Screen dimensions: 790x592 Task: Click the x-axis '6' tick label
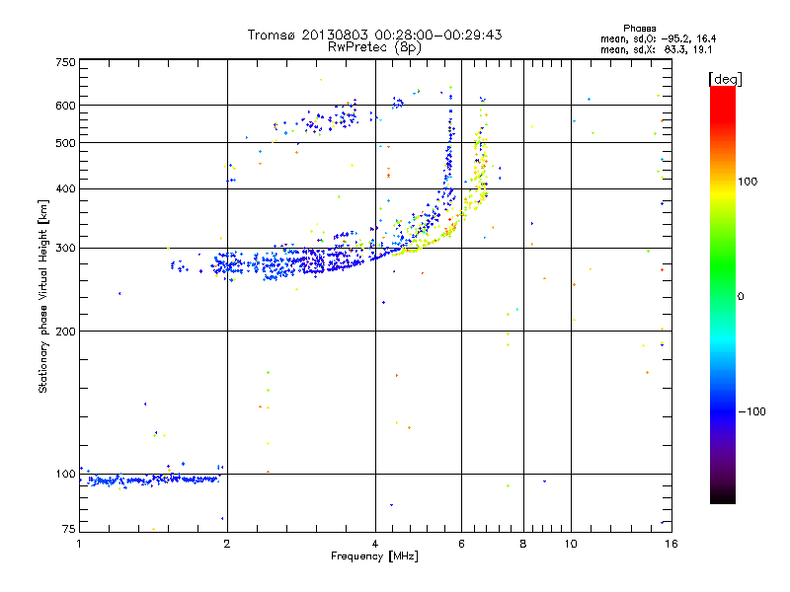[x=461, y=544]
